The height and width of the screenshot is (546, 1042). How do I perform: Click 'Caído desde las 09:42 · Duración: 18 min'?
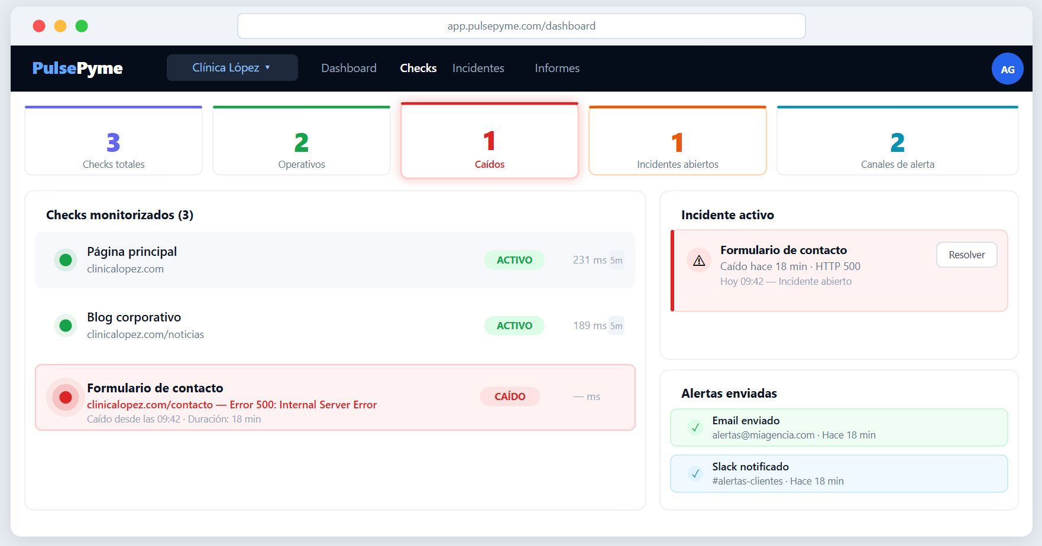[174, 419]
